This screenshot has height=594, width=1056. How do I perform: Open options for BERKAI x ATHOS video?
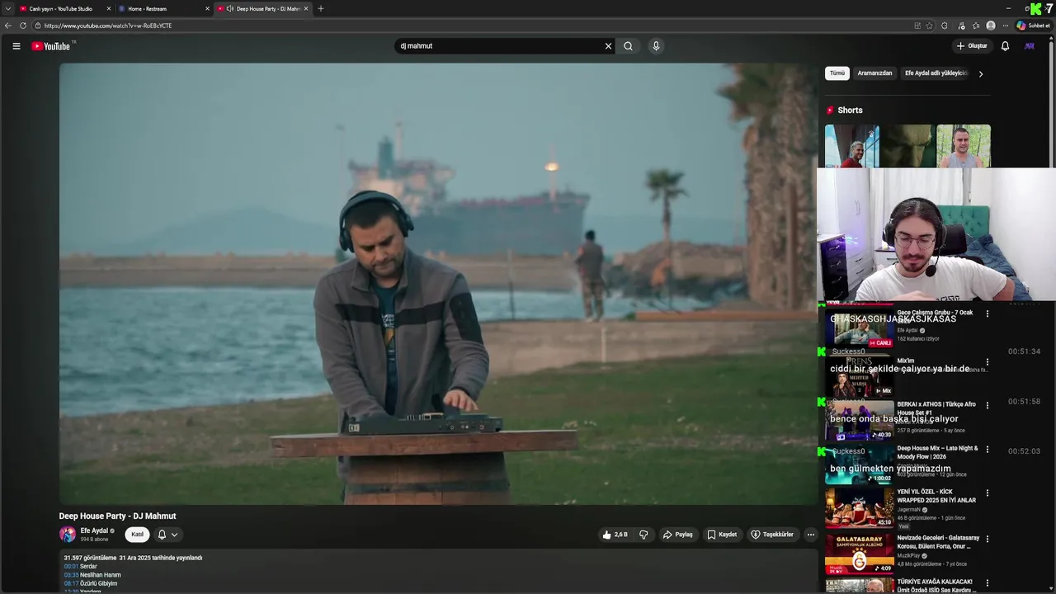987,406
